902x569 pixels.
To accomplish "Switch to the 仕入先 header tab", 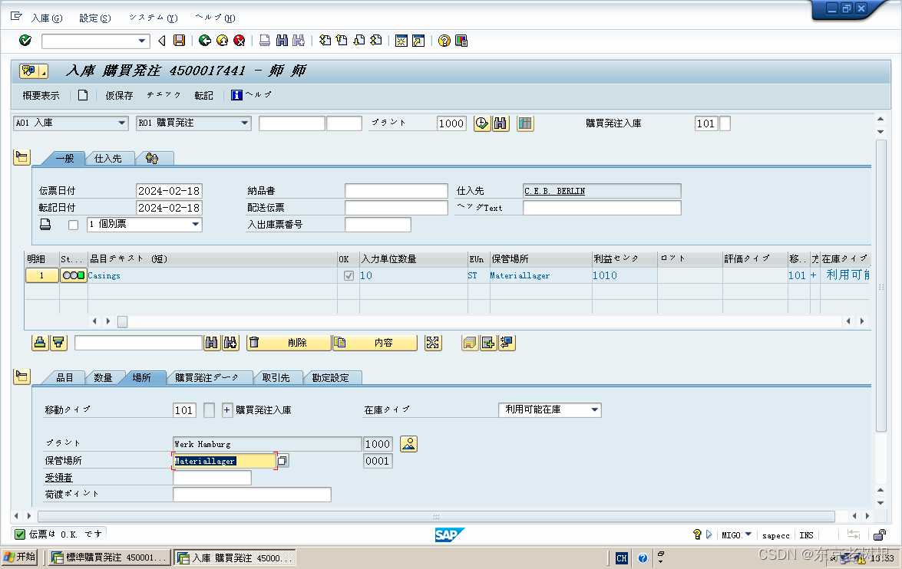I will tap(108, 158).
